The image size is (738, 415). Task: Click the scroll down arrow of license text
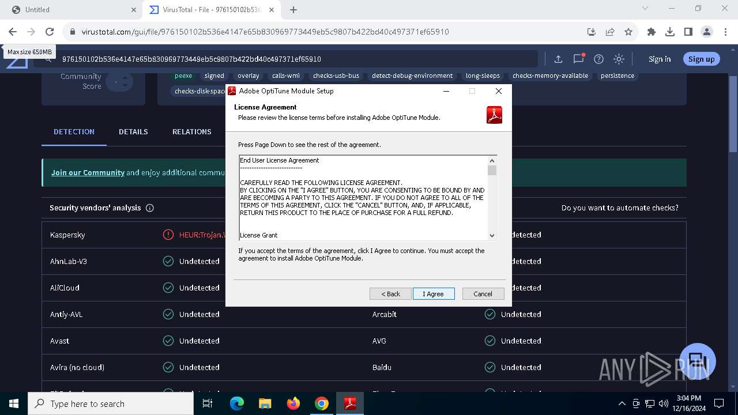tap(492, 235)
